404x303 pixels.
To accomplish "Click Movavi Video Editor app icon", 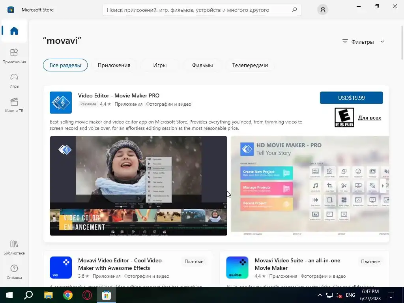I will pos(61,267).
